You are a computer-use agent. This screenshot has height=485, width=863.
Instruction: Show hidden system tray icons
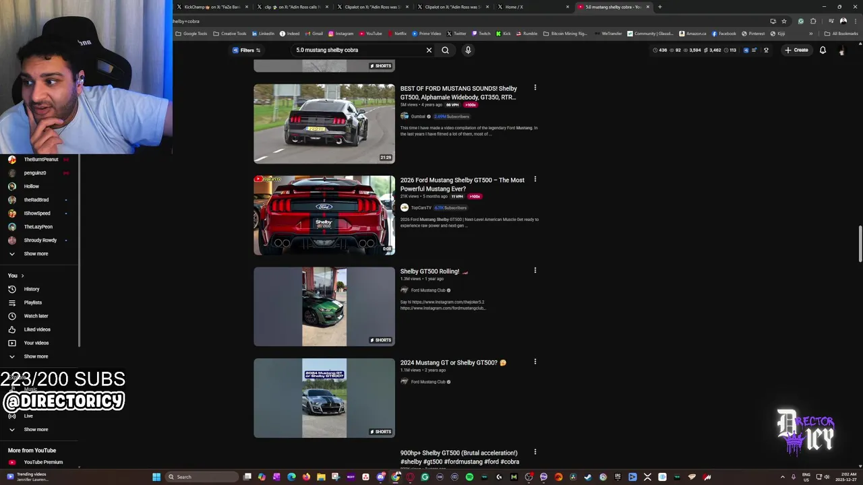click(783, 477)
